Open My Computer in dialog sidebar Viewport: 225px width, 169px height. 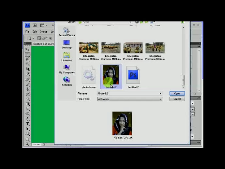click(x=67, y=69)
